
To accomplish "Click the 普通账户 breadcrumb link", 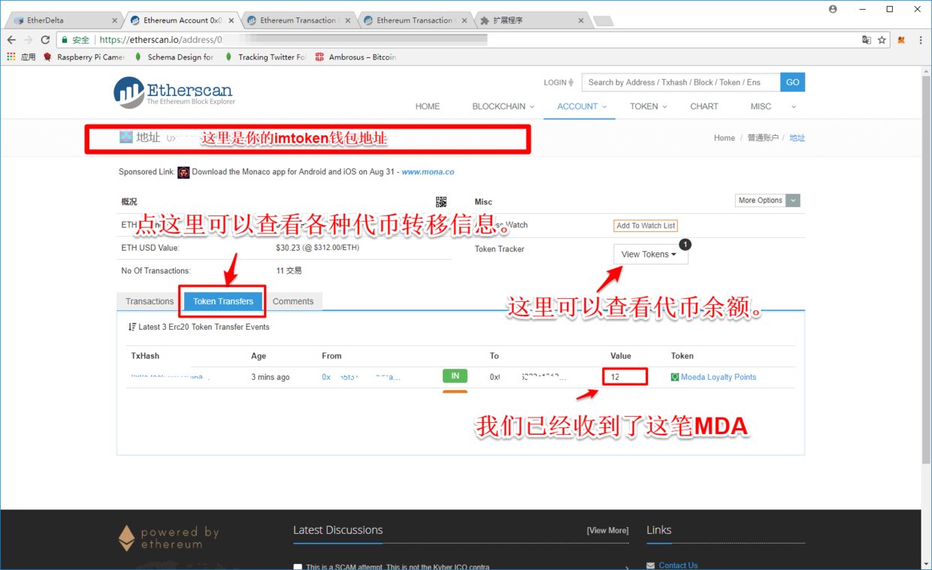I will click(762, 137).
